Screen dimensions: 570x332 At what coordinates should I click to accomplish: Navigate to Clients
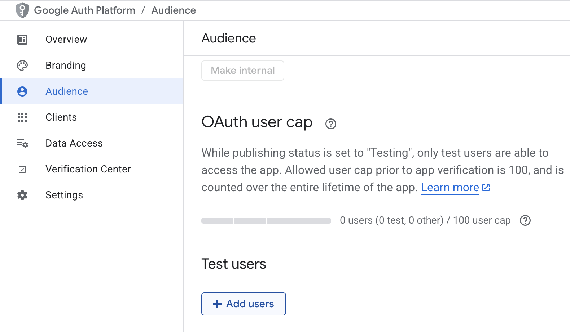coord(92,117)
